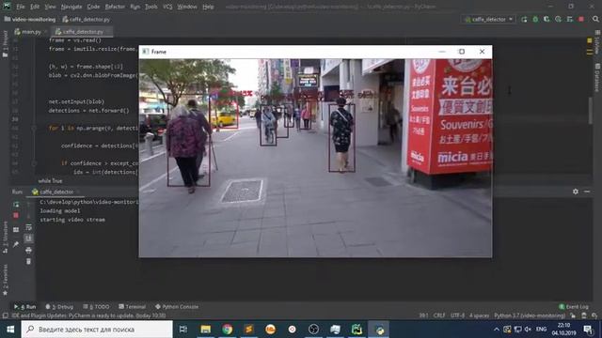Viewport: 602px width, 338px height.
Task: Open Task View on the taskbar
Action: (183, 330)
